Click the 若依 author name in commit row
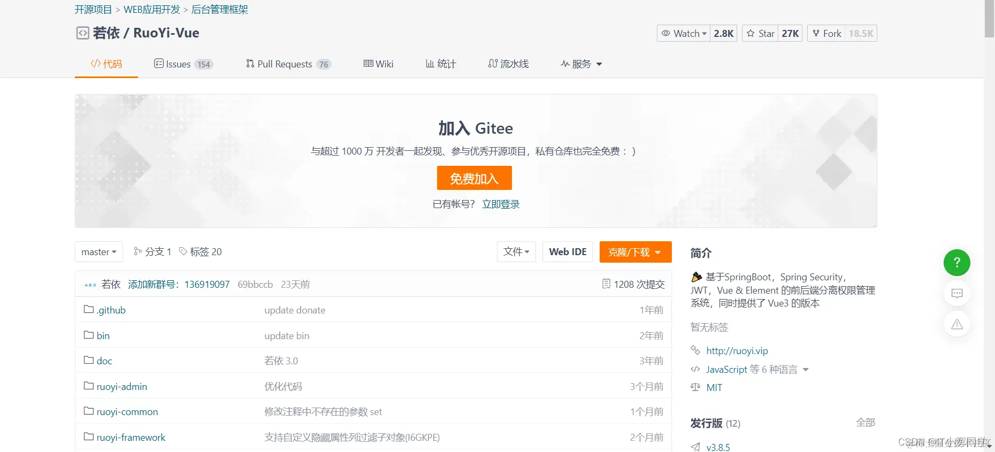This screenshot has width=995, height=452. click(111, 285)
